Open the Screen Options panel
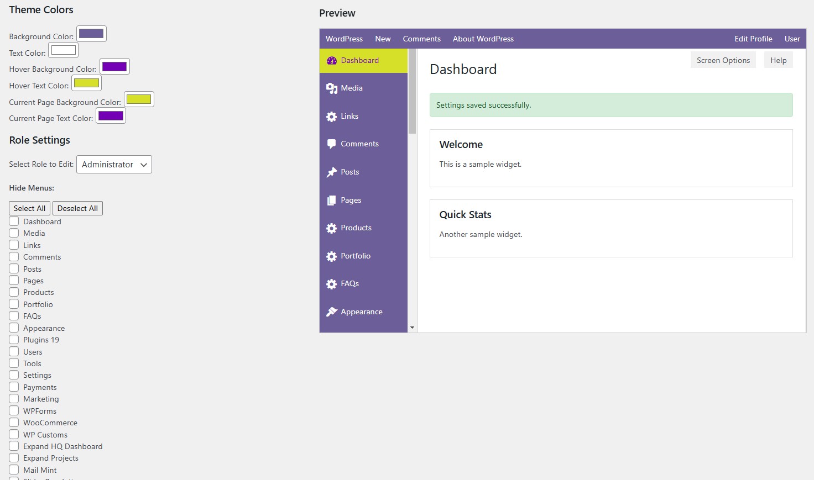 pos(723,60)
